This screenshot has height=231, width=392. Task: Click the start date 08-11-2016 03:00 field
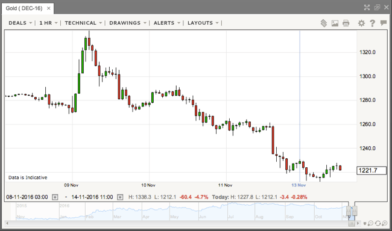tap(27, 197)
